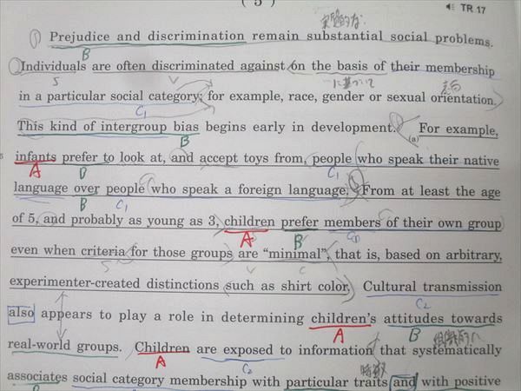Click the word "shirt"

pos(296,286)
